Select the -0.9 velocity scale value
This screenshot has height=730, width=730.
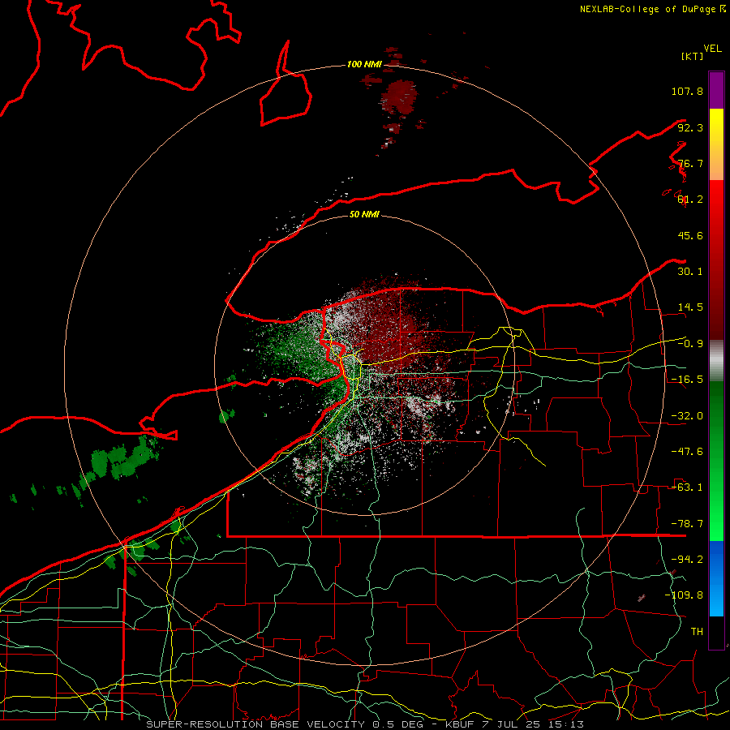[690, 344]
